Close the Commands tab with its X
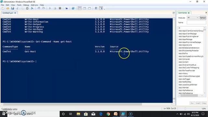The width and height of the screenshot is (208, 117). [x=188, y=13]
